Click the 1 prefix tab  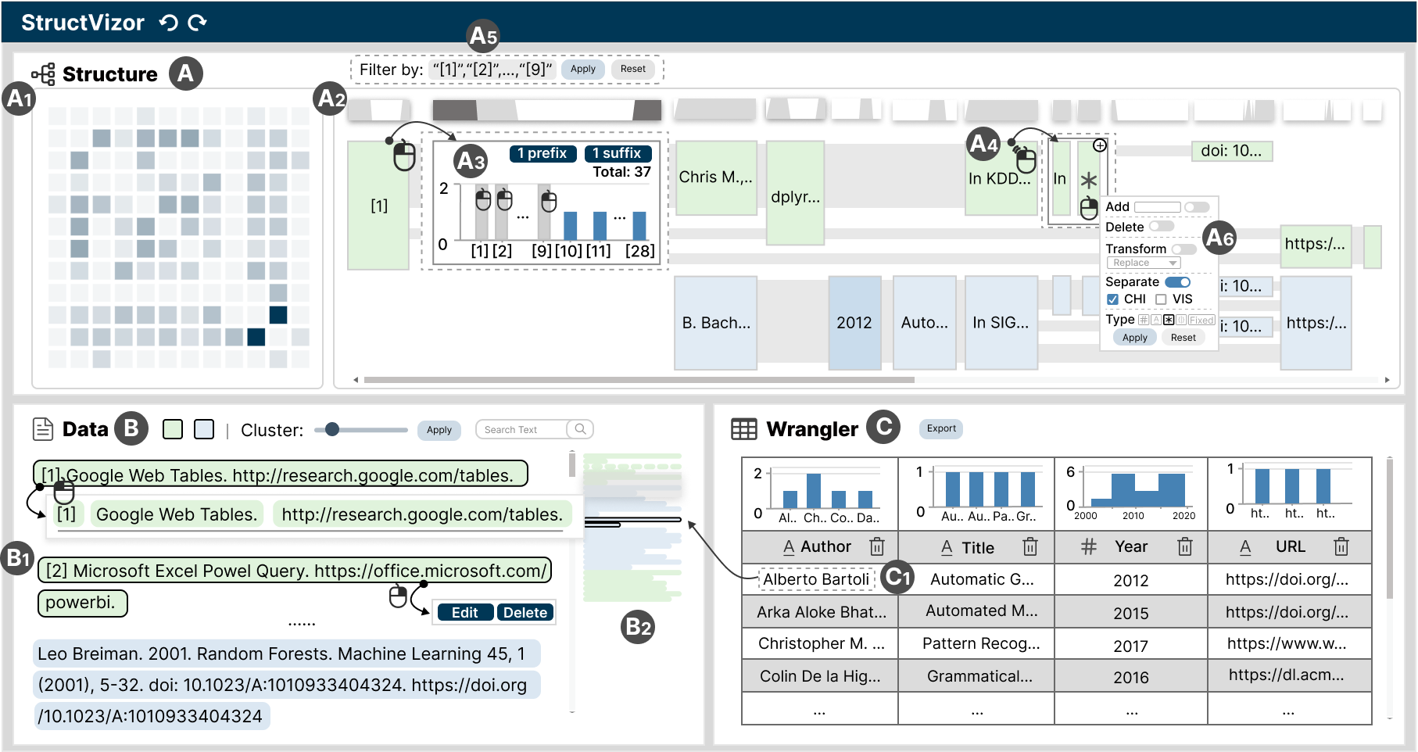tap(542, 153)
